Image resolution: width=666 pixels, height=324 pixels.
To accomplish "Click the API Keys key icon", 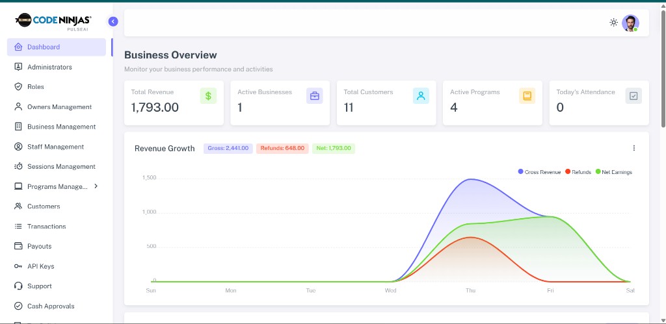I will 18,266.
